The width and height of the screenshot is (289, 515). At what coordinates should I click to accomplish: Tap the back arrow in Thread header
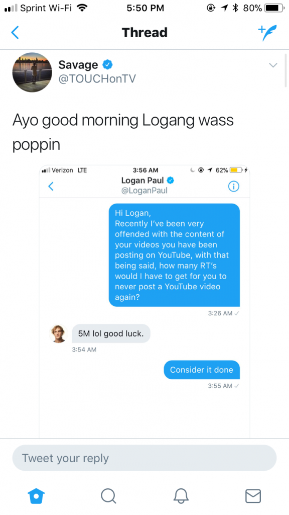(15, 33)
